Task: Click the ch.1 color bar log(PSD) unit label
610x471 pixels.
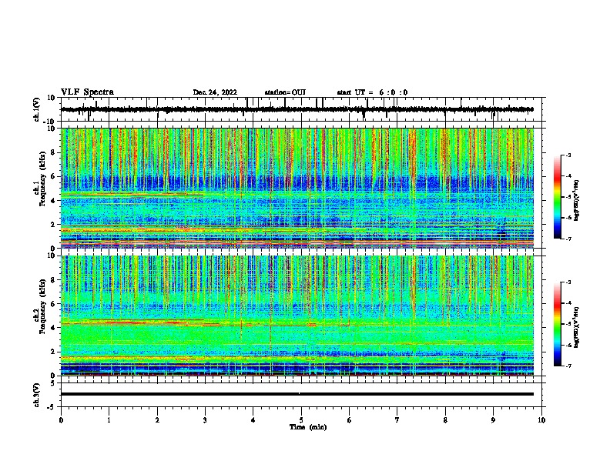Action: [x=577, y=201]
